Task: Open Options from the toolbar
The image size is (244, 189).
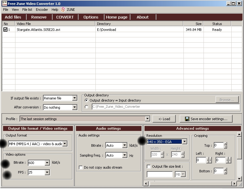Action: click(x=91, y=17)
